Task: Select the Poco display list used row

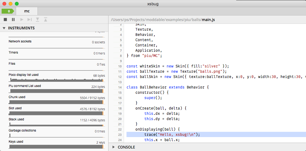Action: click(x=57, y=78)
